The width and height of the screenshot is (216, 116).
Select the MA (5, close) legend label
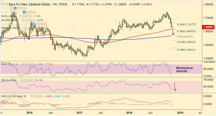(x=8, y=16)
